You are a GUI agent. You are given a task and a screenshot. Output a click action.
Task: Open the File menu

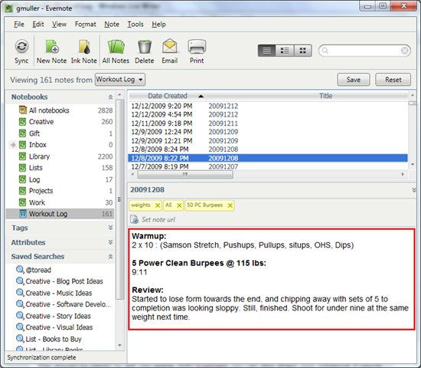pos(19,25)
